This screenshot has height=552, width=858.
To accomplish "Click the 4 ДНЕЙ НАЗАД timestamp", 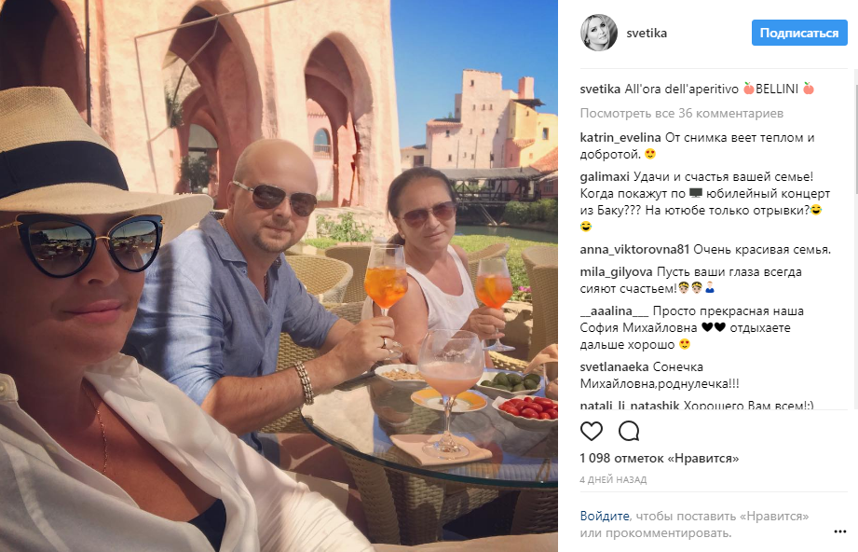I will click(x=613, y=479).
